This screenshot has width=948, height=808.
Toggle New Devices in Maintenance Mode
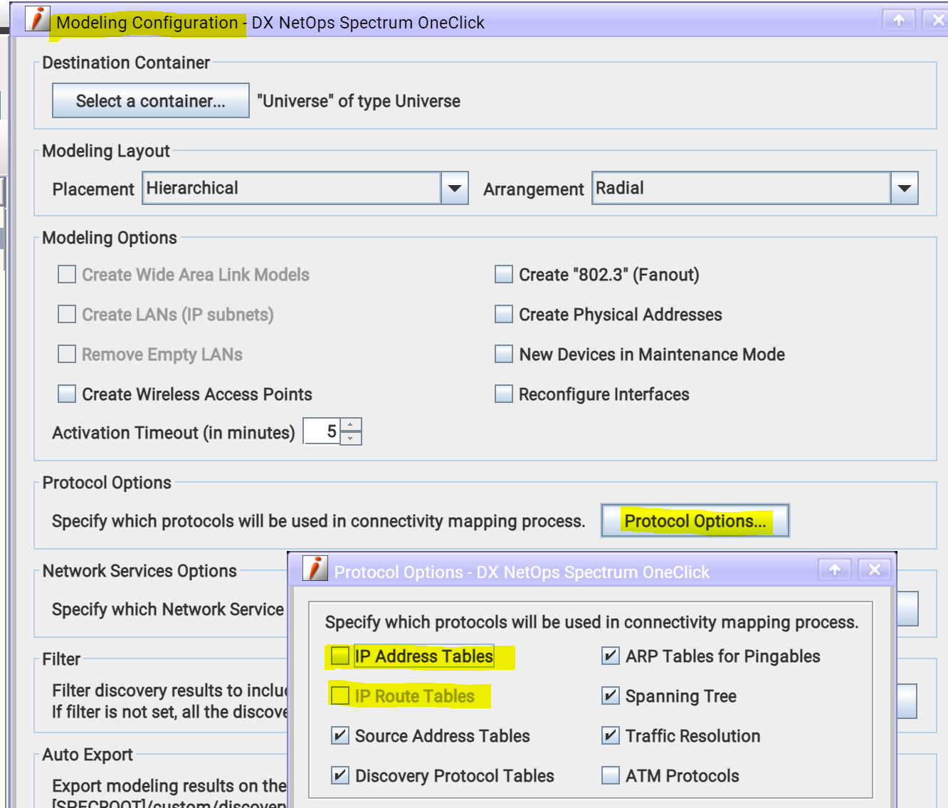[x=504, y=354]
